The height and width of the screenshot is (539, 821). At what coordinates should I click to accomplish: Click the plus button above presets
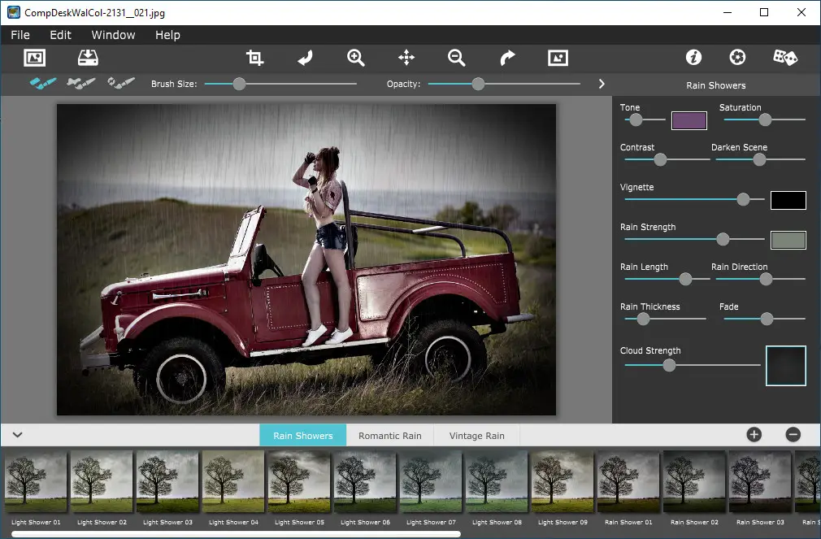[754, 435]
